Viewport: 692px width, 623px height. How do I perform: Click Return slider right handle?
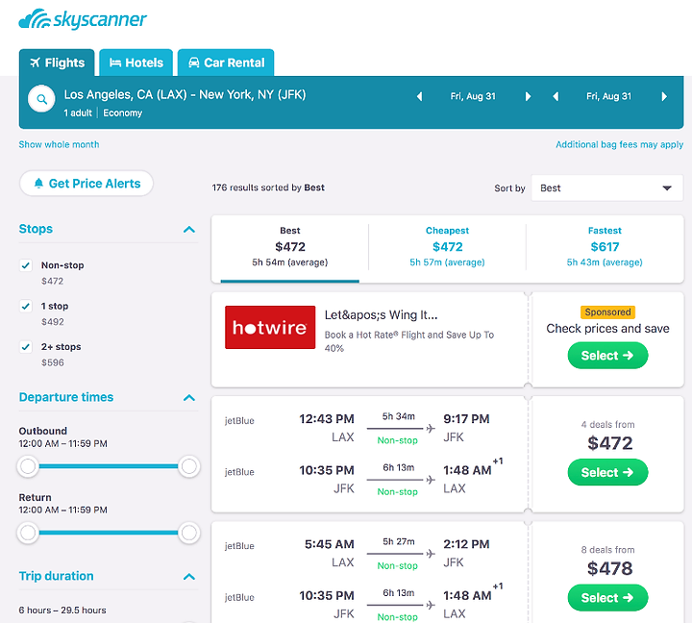(x=189, y=533)
